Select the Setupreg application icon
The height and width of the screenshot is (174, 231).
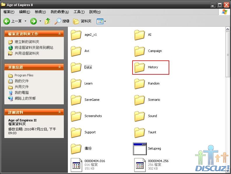point(140,149)
